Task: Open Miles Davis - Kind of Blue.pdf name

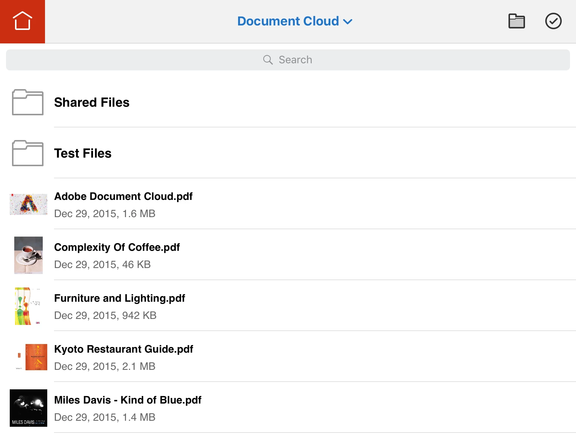Action: (128, 400)
